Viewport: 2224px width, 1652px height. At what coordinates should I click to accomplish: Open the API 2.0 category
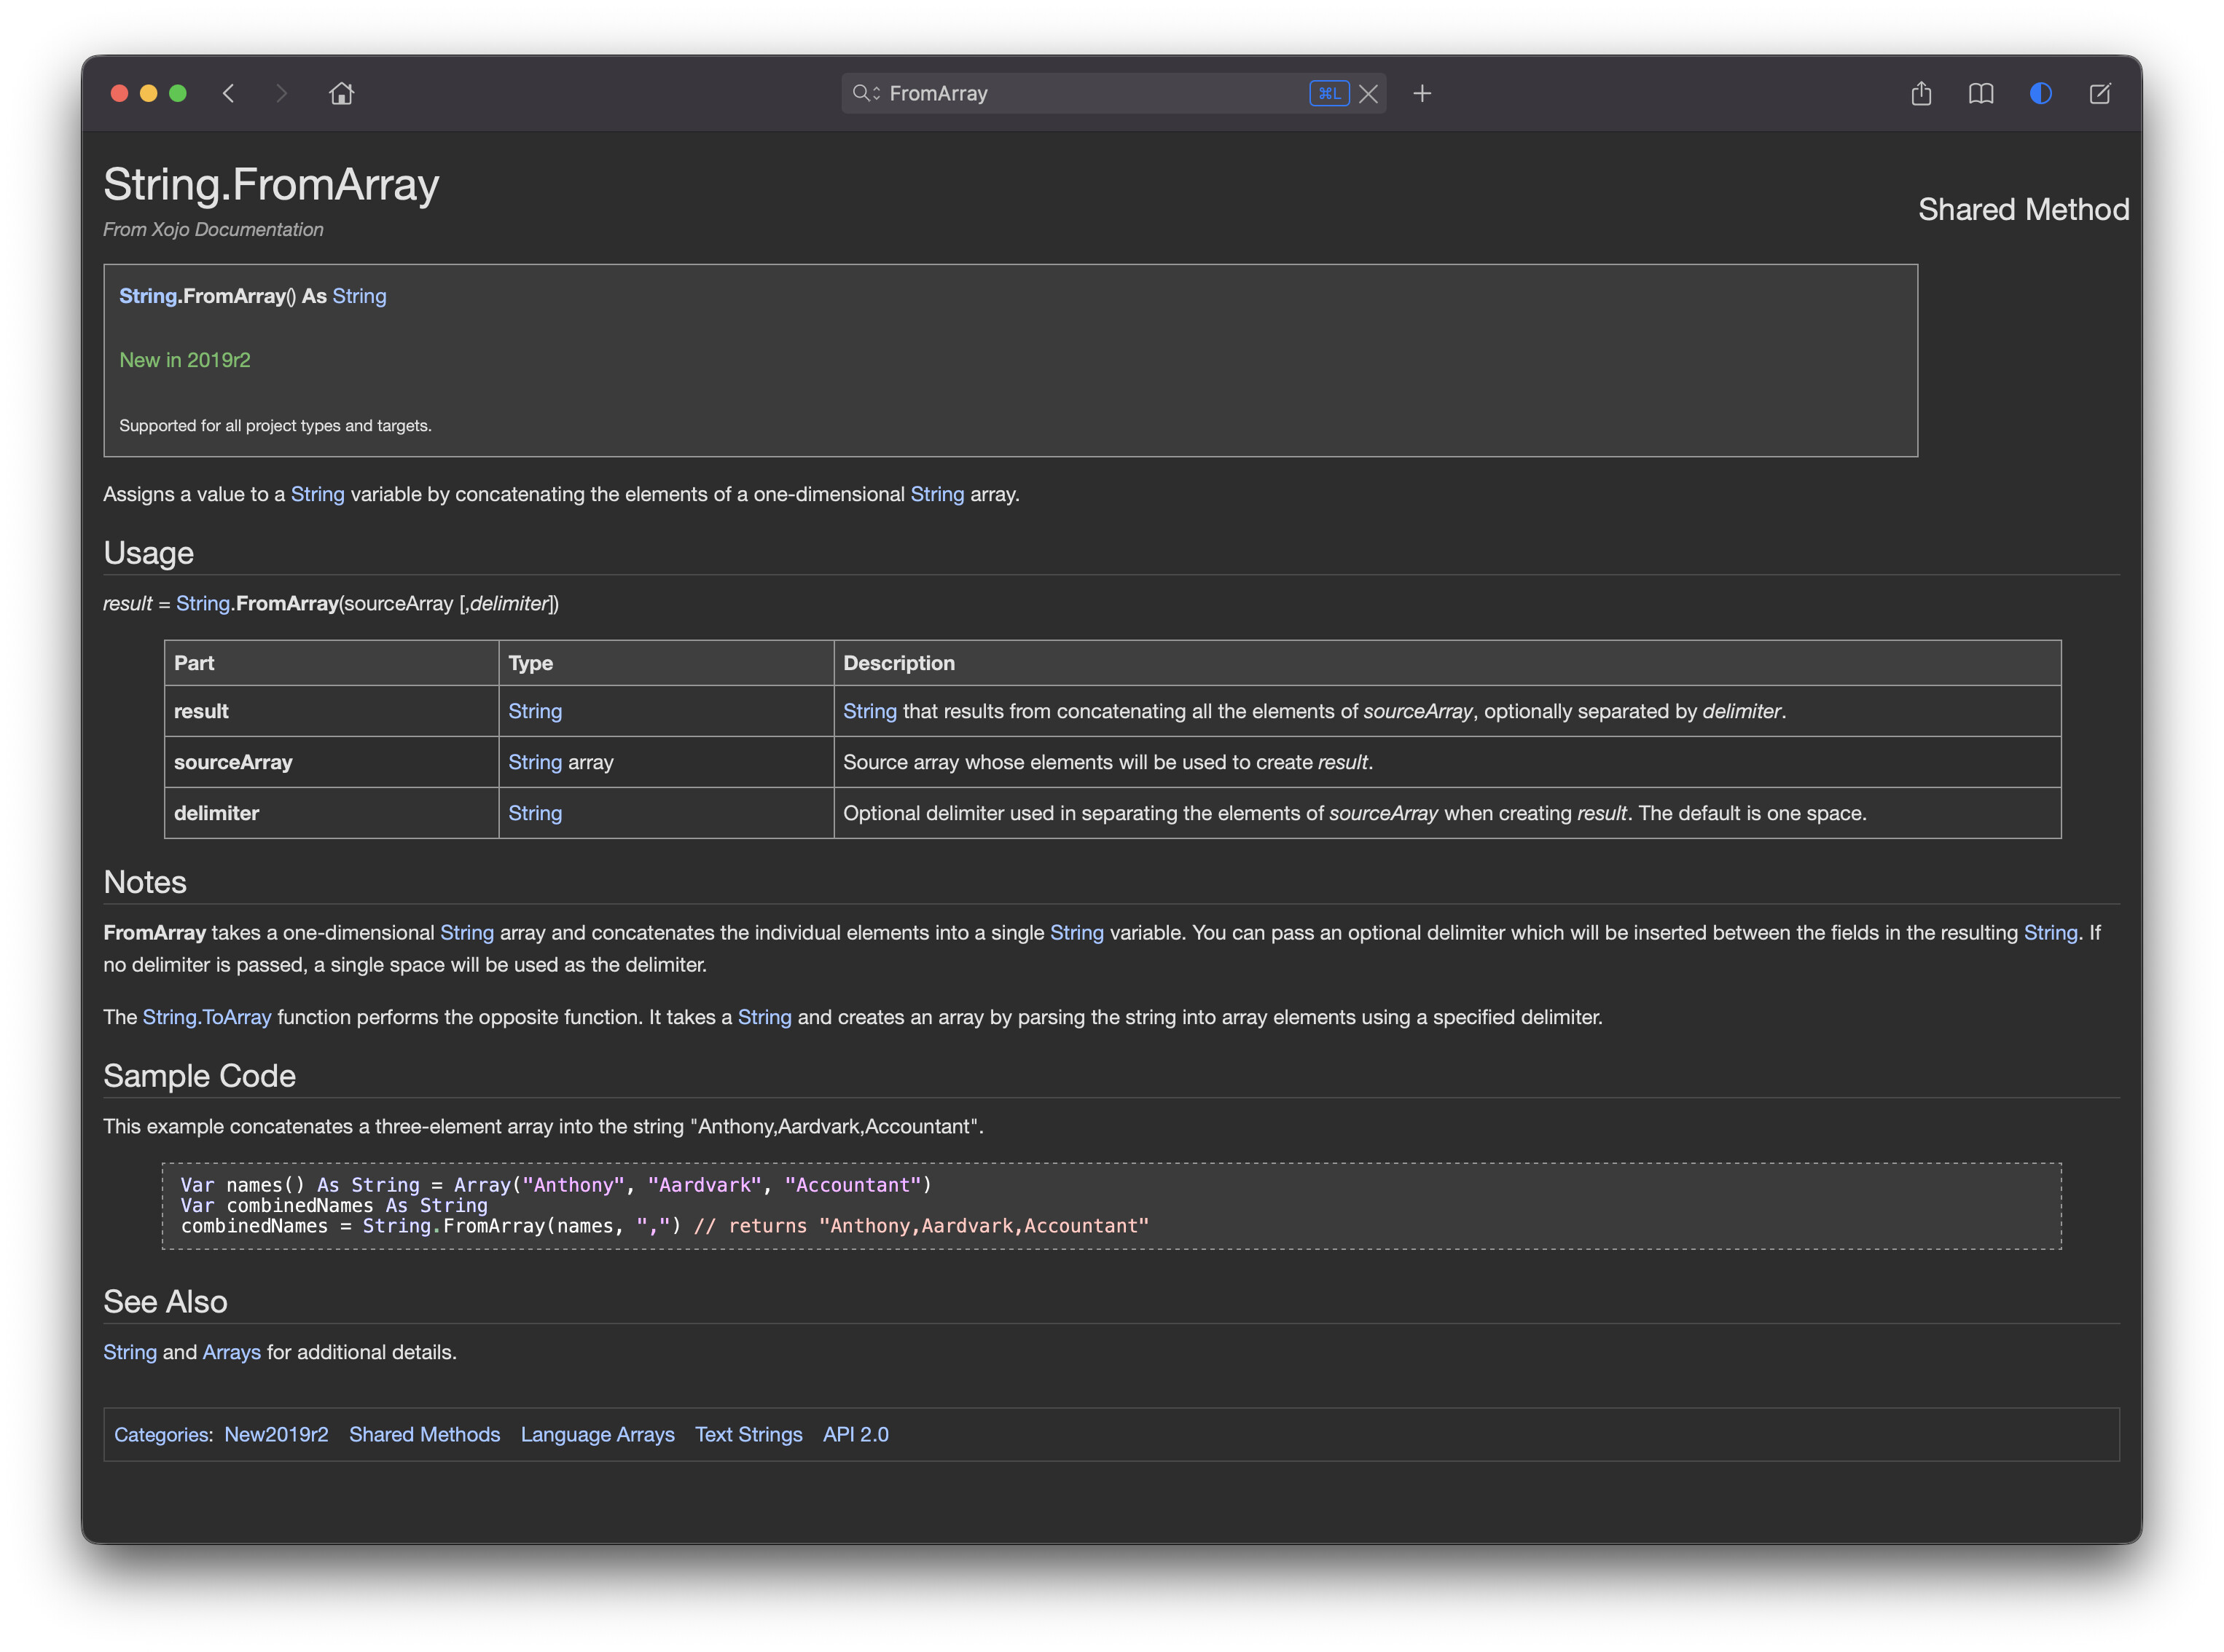(x=855, y=1434)
